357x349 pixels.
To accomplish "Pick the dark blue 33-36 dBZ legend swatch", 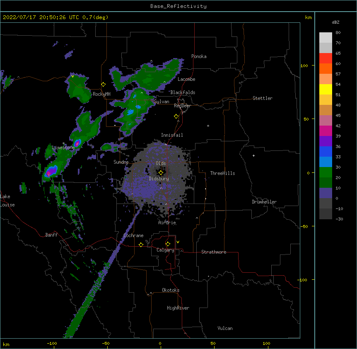I will pos(326,152).
